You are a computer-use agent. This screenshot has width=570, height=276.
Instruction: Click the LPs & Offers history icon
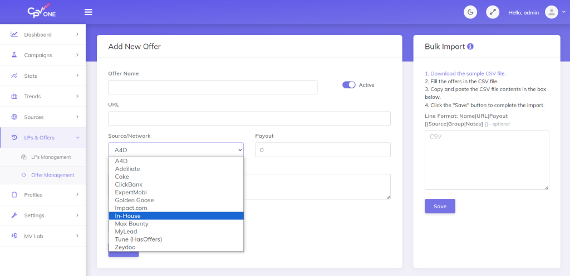coord(14,138)
